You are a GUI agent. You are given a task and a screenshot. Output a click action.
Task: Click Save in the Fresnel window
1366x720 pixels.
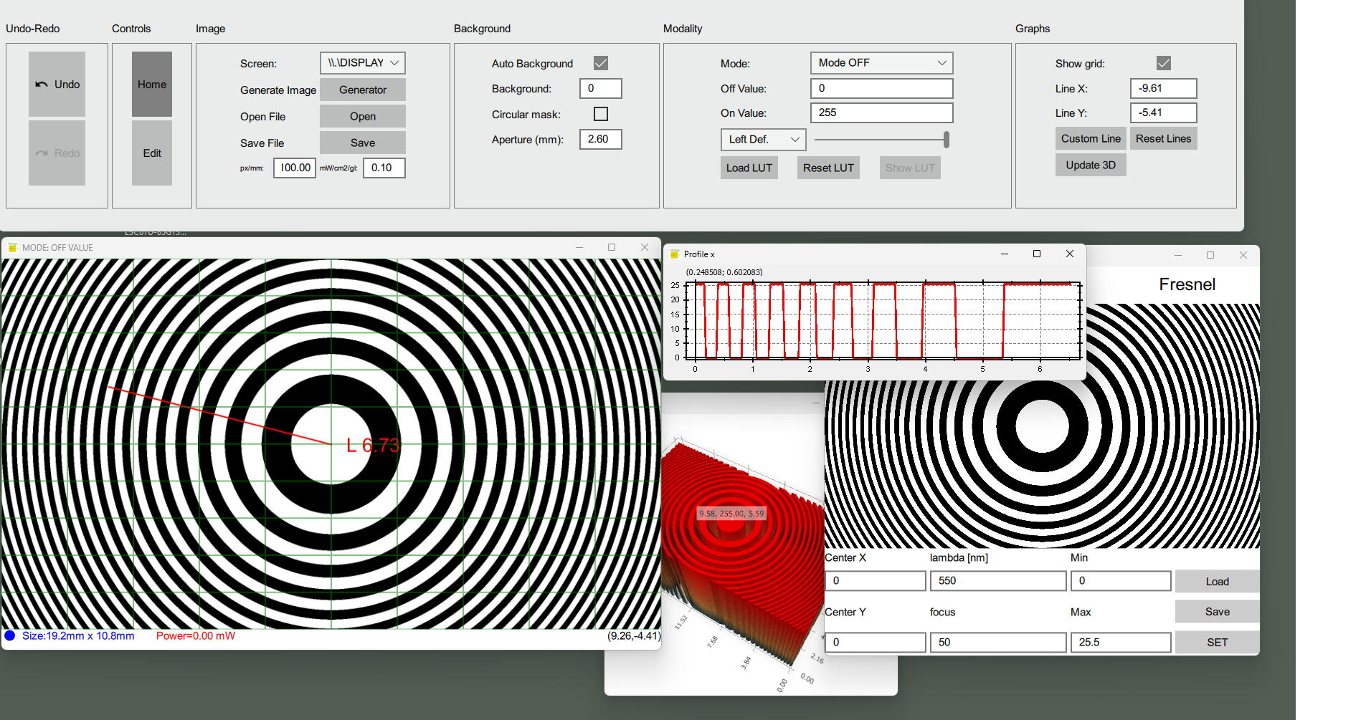click(x=1218, y=611)
